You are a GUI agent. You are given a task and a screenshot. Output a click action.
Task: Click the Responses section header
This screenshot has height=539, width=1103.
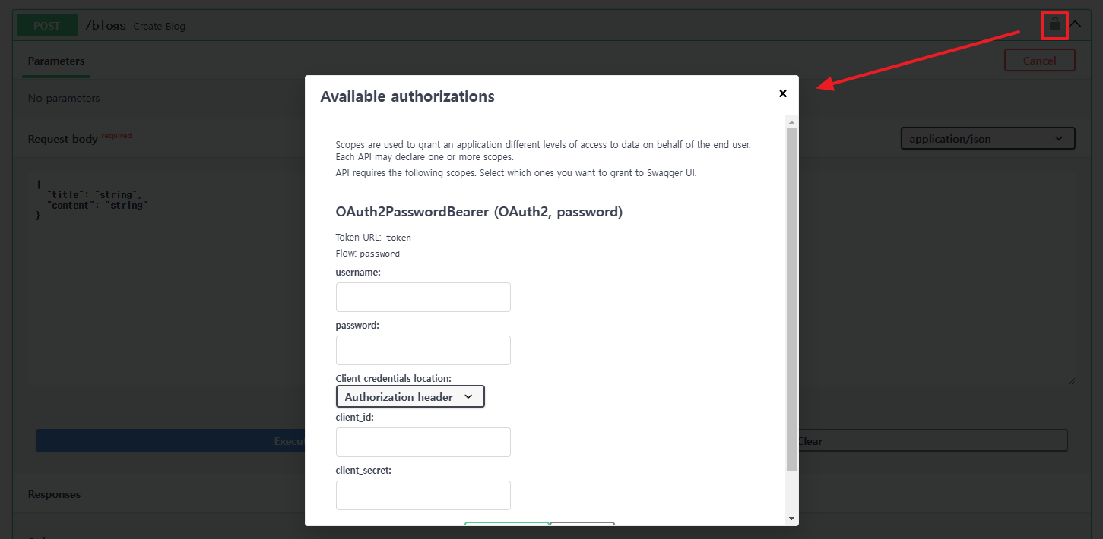[54, 494]
